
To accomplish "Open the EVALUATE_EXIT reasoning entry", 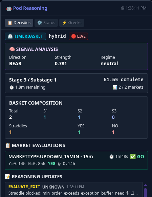I will tap(74, 190).
